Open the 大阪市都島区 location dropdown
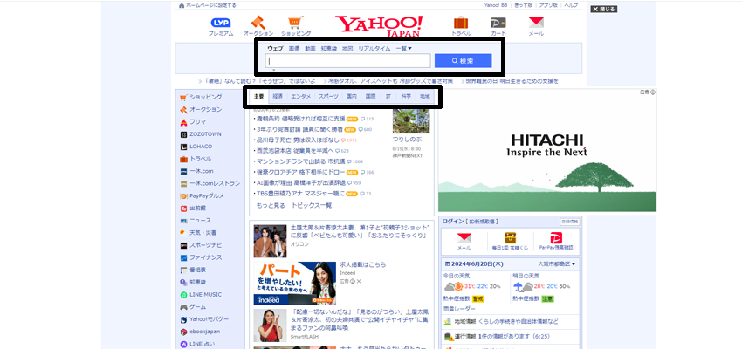The height and width of the screenshot is (349, 742). click(x=557, y=263)
